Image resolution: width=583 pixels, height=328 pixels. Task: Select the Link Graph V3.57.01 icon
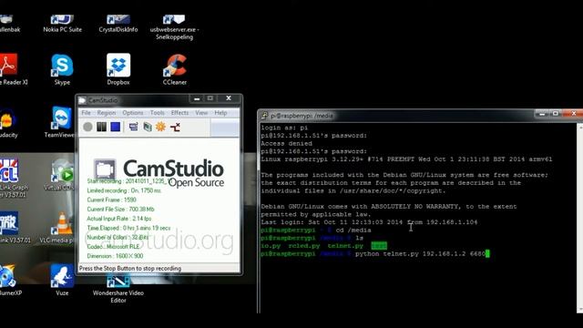coord(13,179)
